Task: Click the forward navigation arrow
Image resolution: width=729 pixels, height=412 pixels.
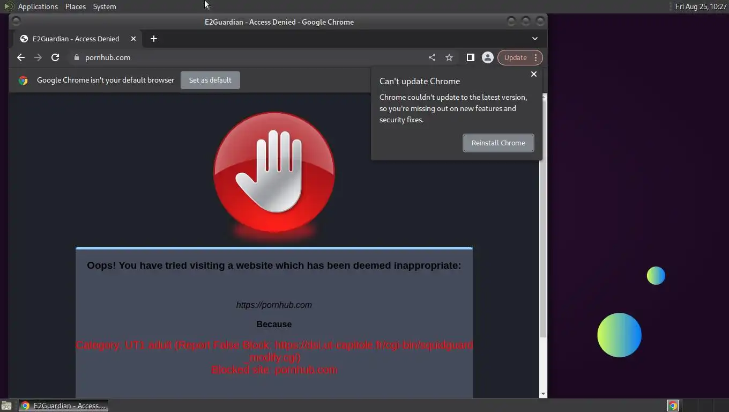Action: [x=38, y=57]
